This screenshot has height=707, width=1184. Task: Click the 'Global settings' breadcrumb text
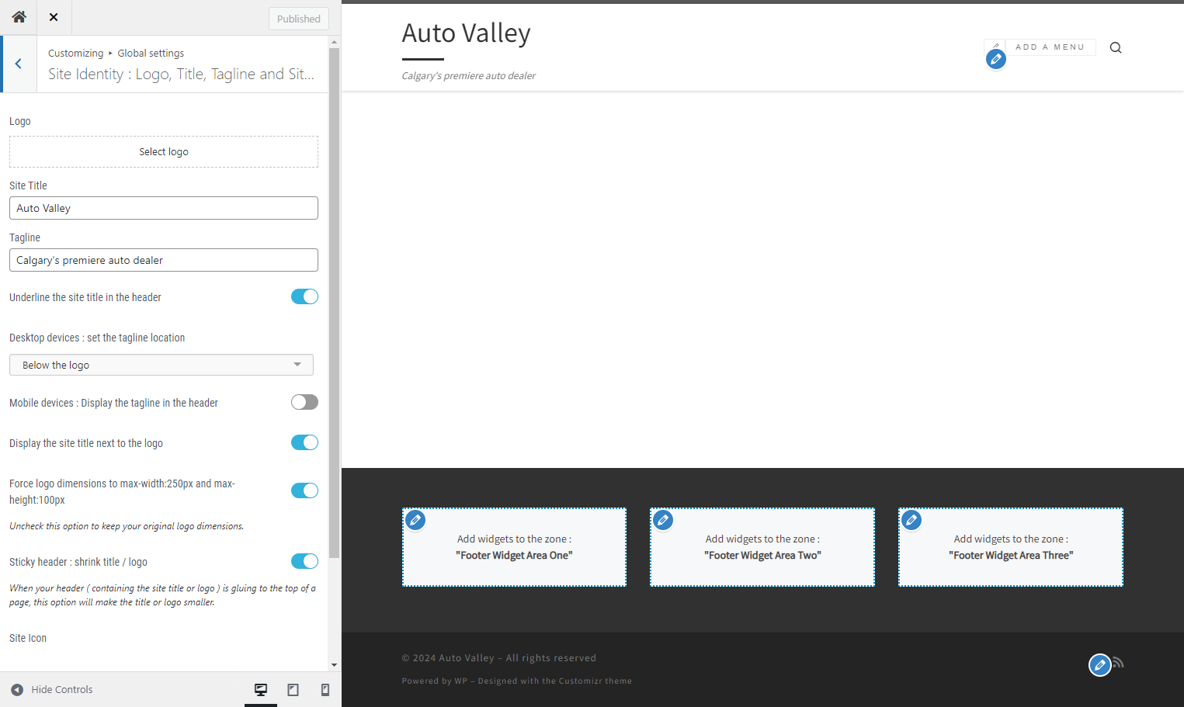point(151,53)
